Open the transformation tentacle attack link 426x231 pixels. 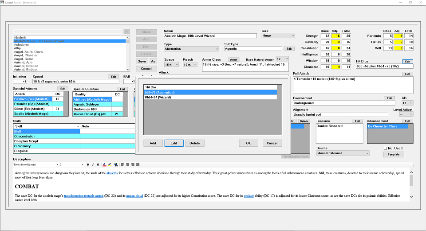(x=84, y=196)
